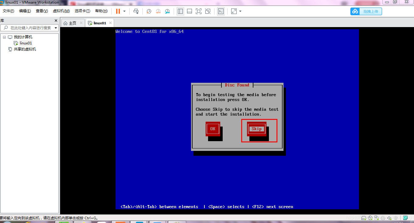This screenshot has width=414, height=223.
Task: Switch to Unity mode
Action: pos(208,11)
